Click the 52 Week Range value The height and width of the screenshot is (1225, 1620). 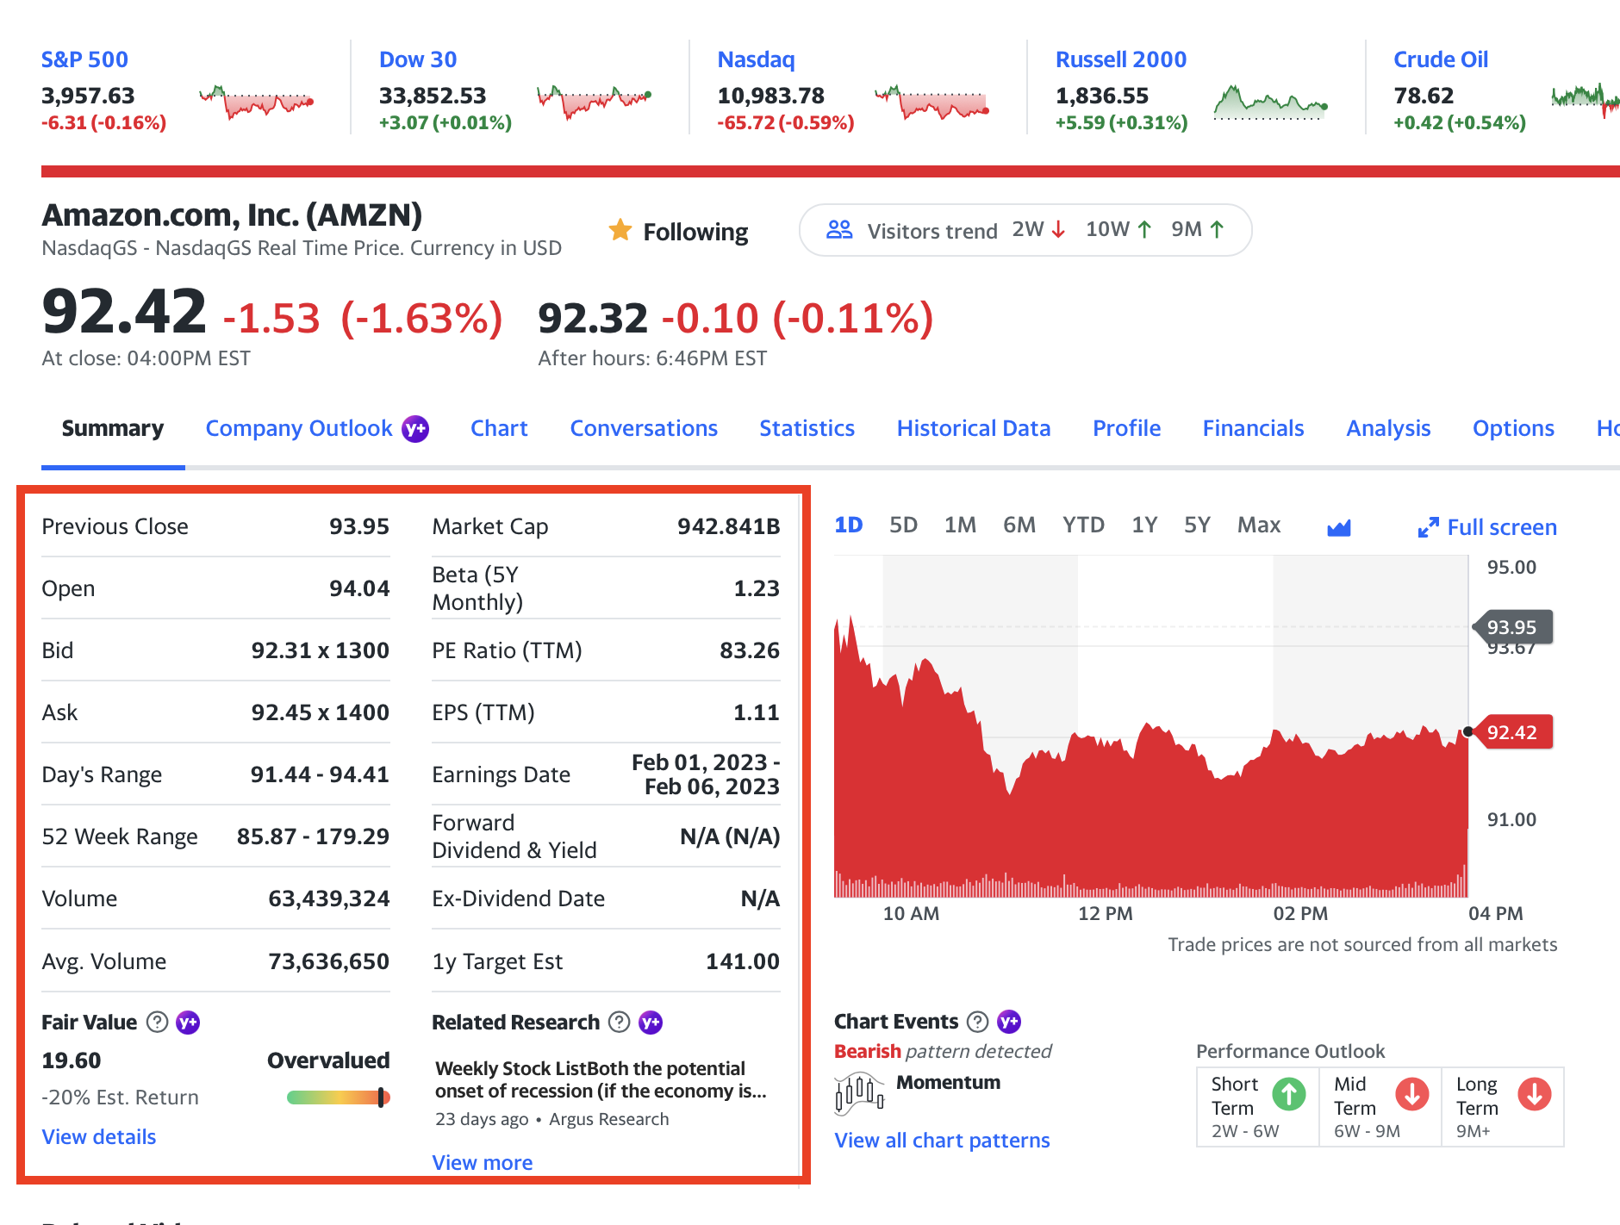click(x=313, y=836)
